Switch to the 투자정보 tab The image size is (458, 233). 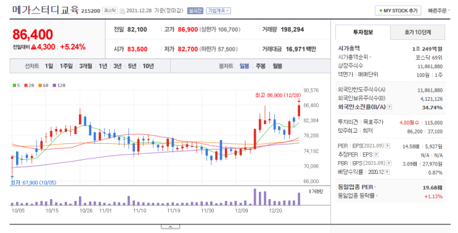363,33
